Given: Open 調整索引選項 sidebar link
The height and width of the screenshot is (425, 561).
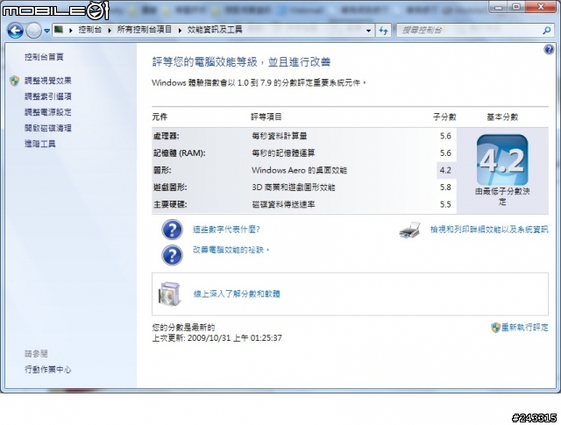Looking at the screenshot, I should point(48,96).
